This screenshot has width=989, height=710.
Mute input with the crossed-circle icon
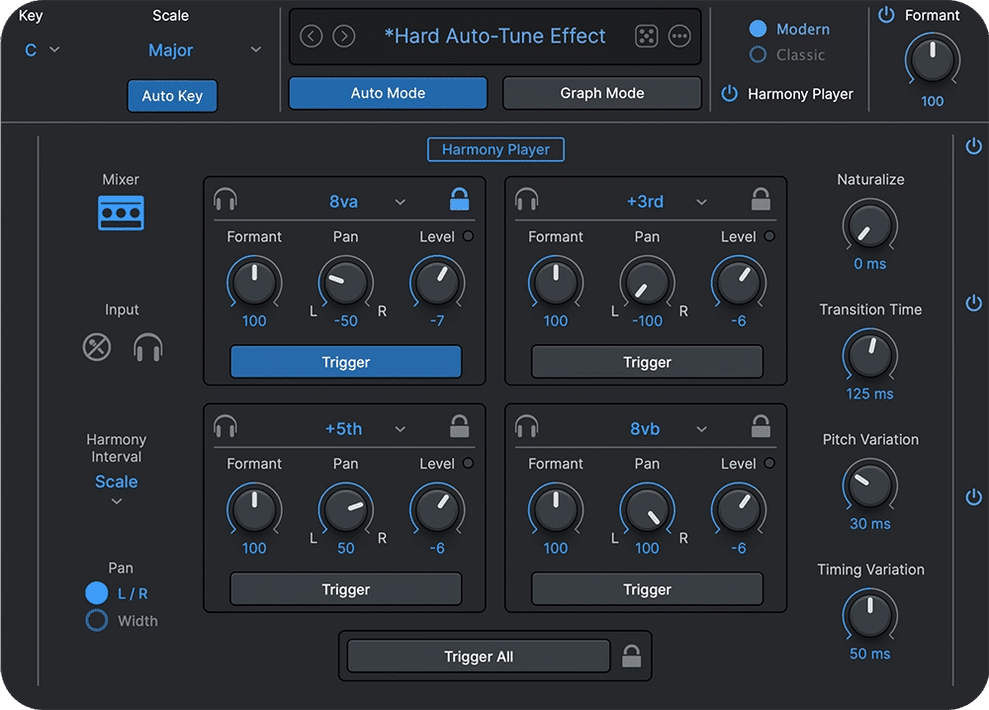(97, 347)
